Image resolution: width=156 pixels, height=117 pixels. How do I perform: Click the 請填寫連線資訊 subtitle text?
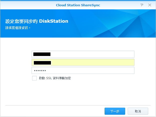point(18,28)
